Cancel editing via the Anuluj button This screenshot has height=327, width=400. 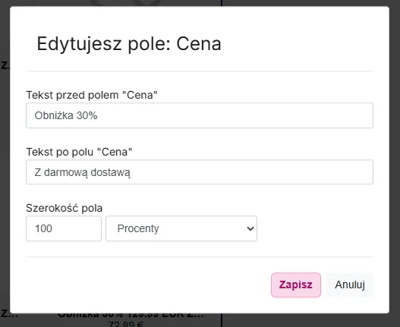click(350, 285)
